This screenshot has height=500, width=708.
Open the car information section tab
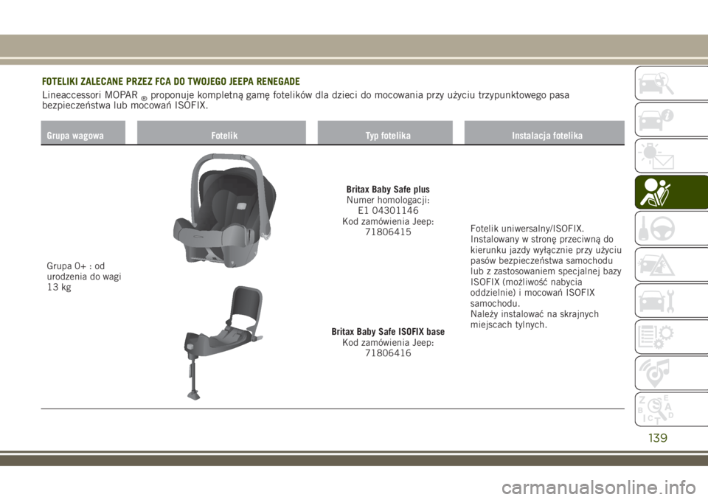(x=671, y=119)
